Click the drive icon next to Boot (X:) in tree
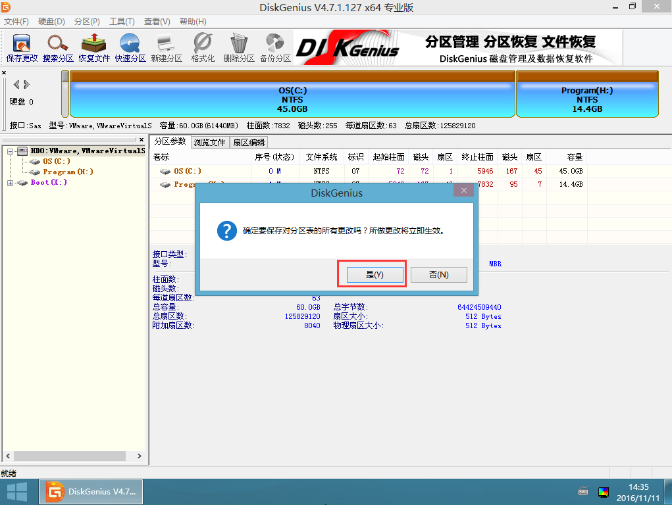672x505 pixels. point(22,183)
